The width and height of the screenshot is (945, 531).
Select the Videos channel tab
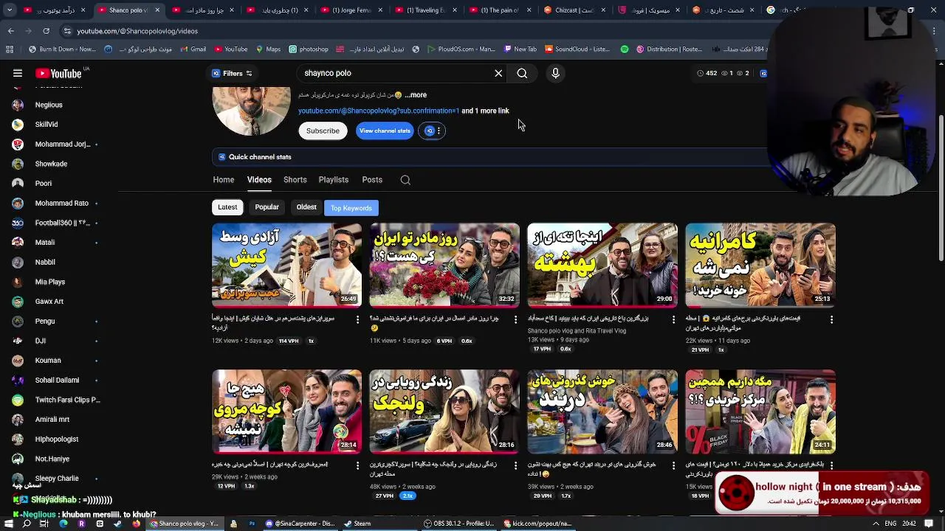(x=259, y=180)
